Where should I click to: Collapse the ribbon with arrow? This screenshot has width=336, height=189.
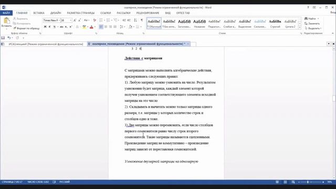(x=332, y=33)
